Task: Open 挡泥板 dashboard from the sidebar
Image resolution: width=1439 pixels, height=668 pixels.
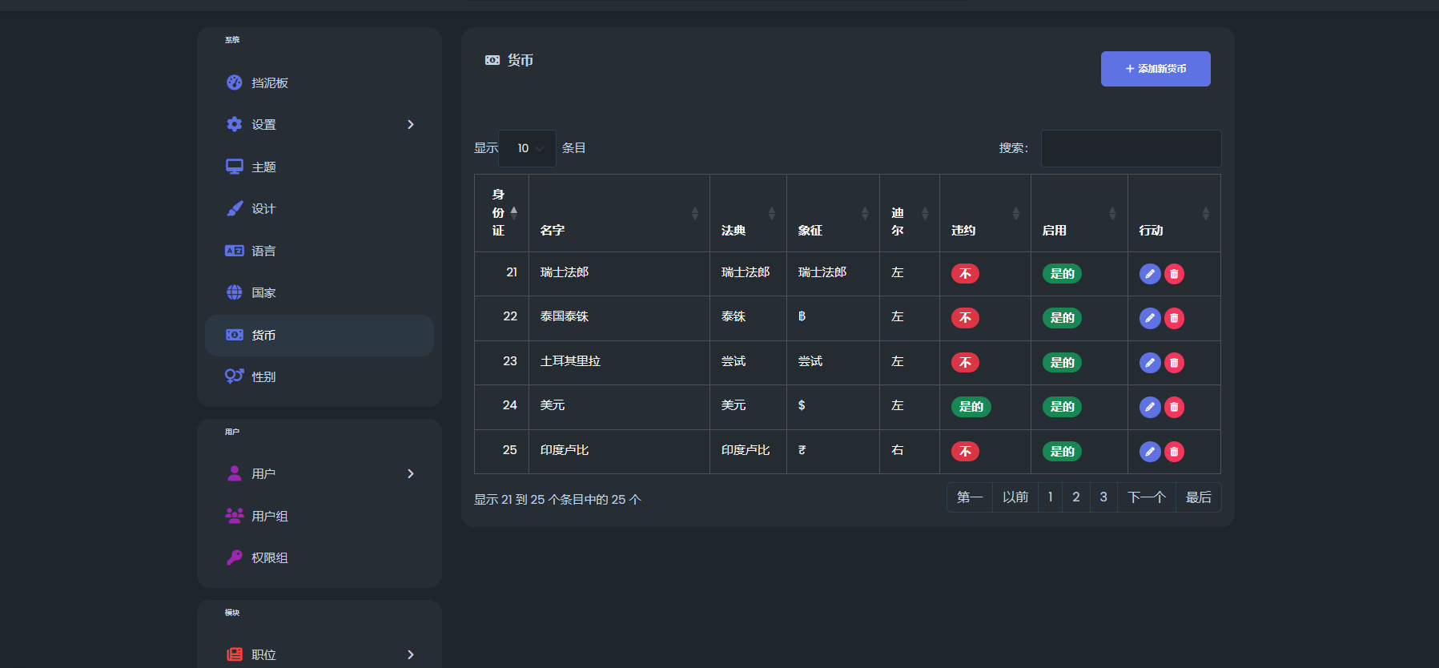Action: [x=269, y=82]
